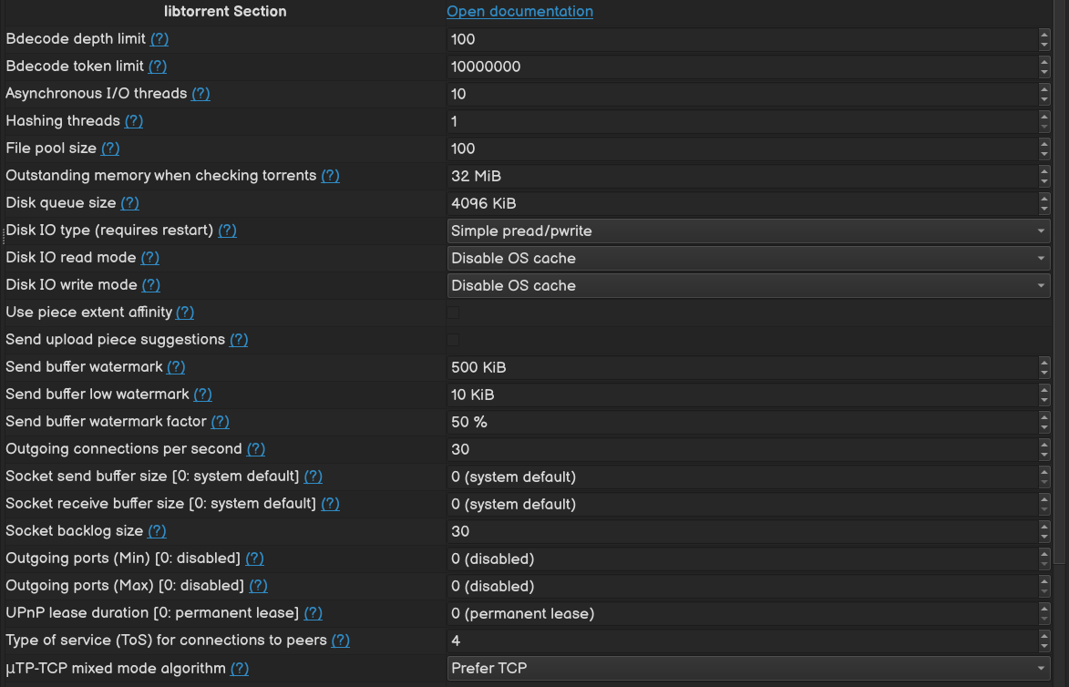Open help for Send upload piece suggestions
The width and height of the screenshot is (1069, 687).
pos(239,340)
